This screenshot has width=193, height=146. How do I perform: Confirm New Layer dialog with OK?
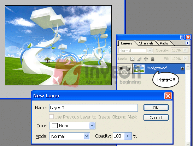click(156, 108)
